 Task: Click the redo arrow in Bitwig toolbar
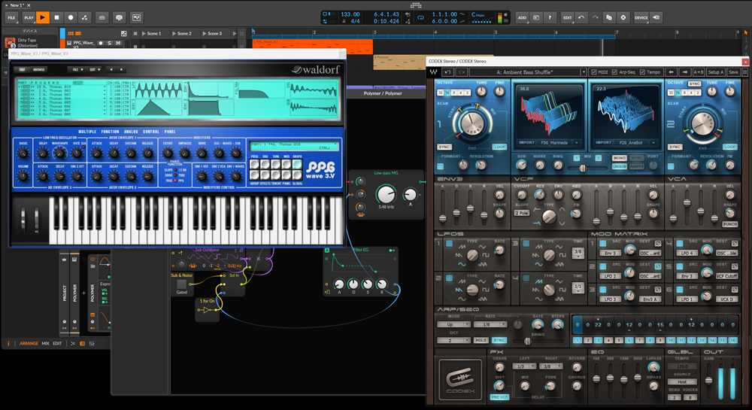[x=595, y=18]
